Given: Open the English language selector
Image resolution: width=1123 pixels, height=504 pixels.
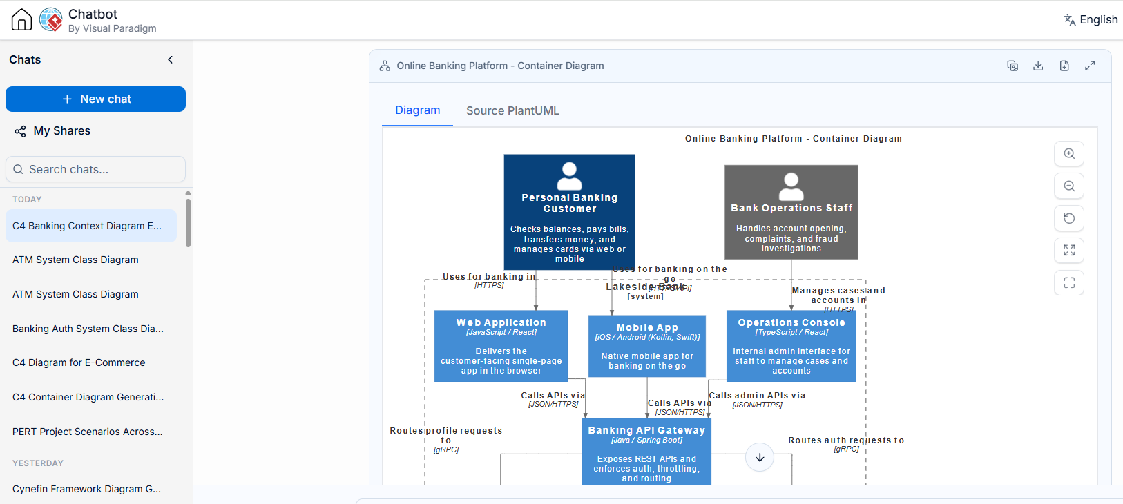Looking at the screenshot, I should [x=1091, y=19].
